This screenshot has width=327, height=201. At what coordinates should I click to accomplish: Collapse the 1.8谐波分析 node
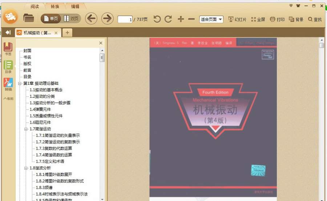pos(26,168)
